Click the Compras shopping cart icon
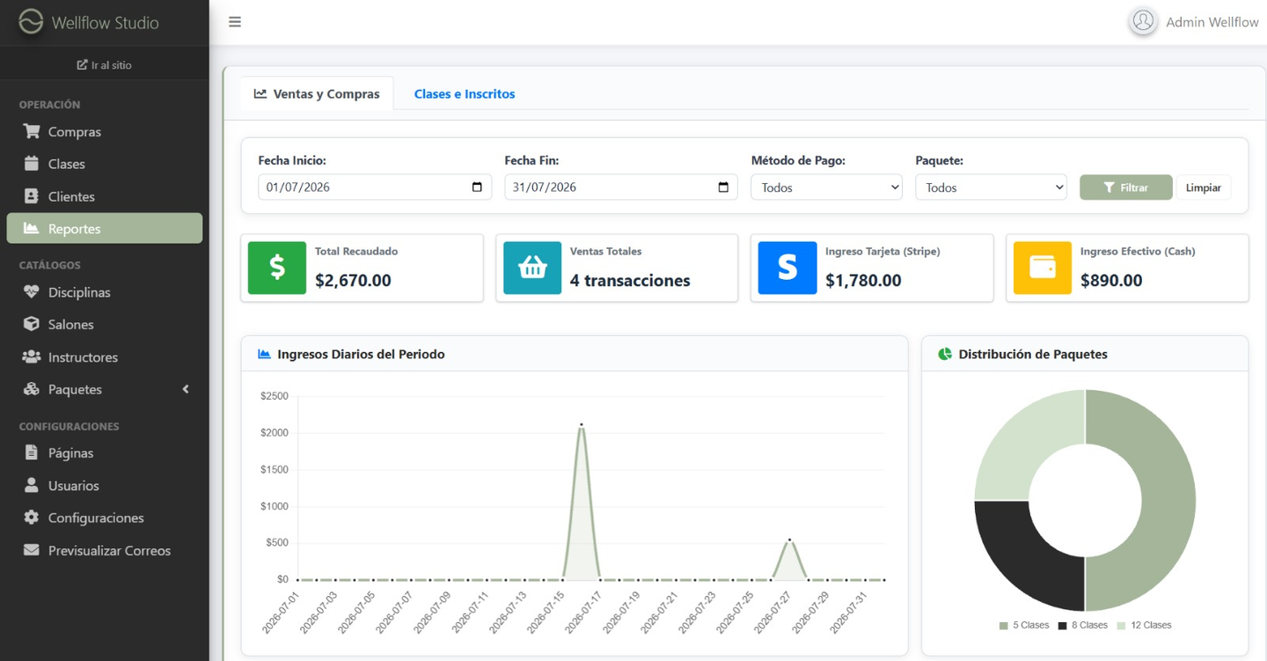Viewport: 1267px width, 661px height. (x=32, y=131)
